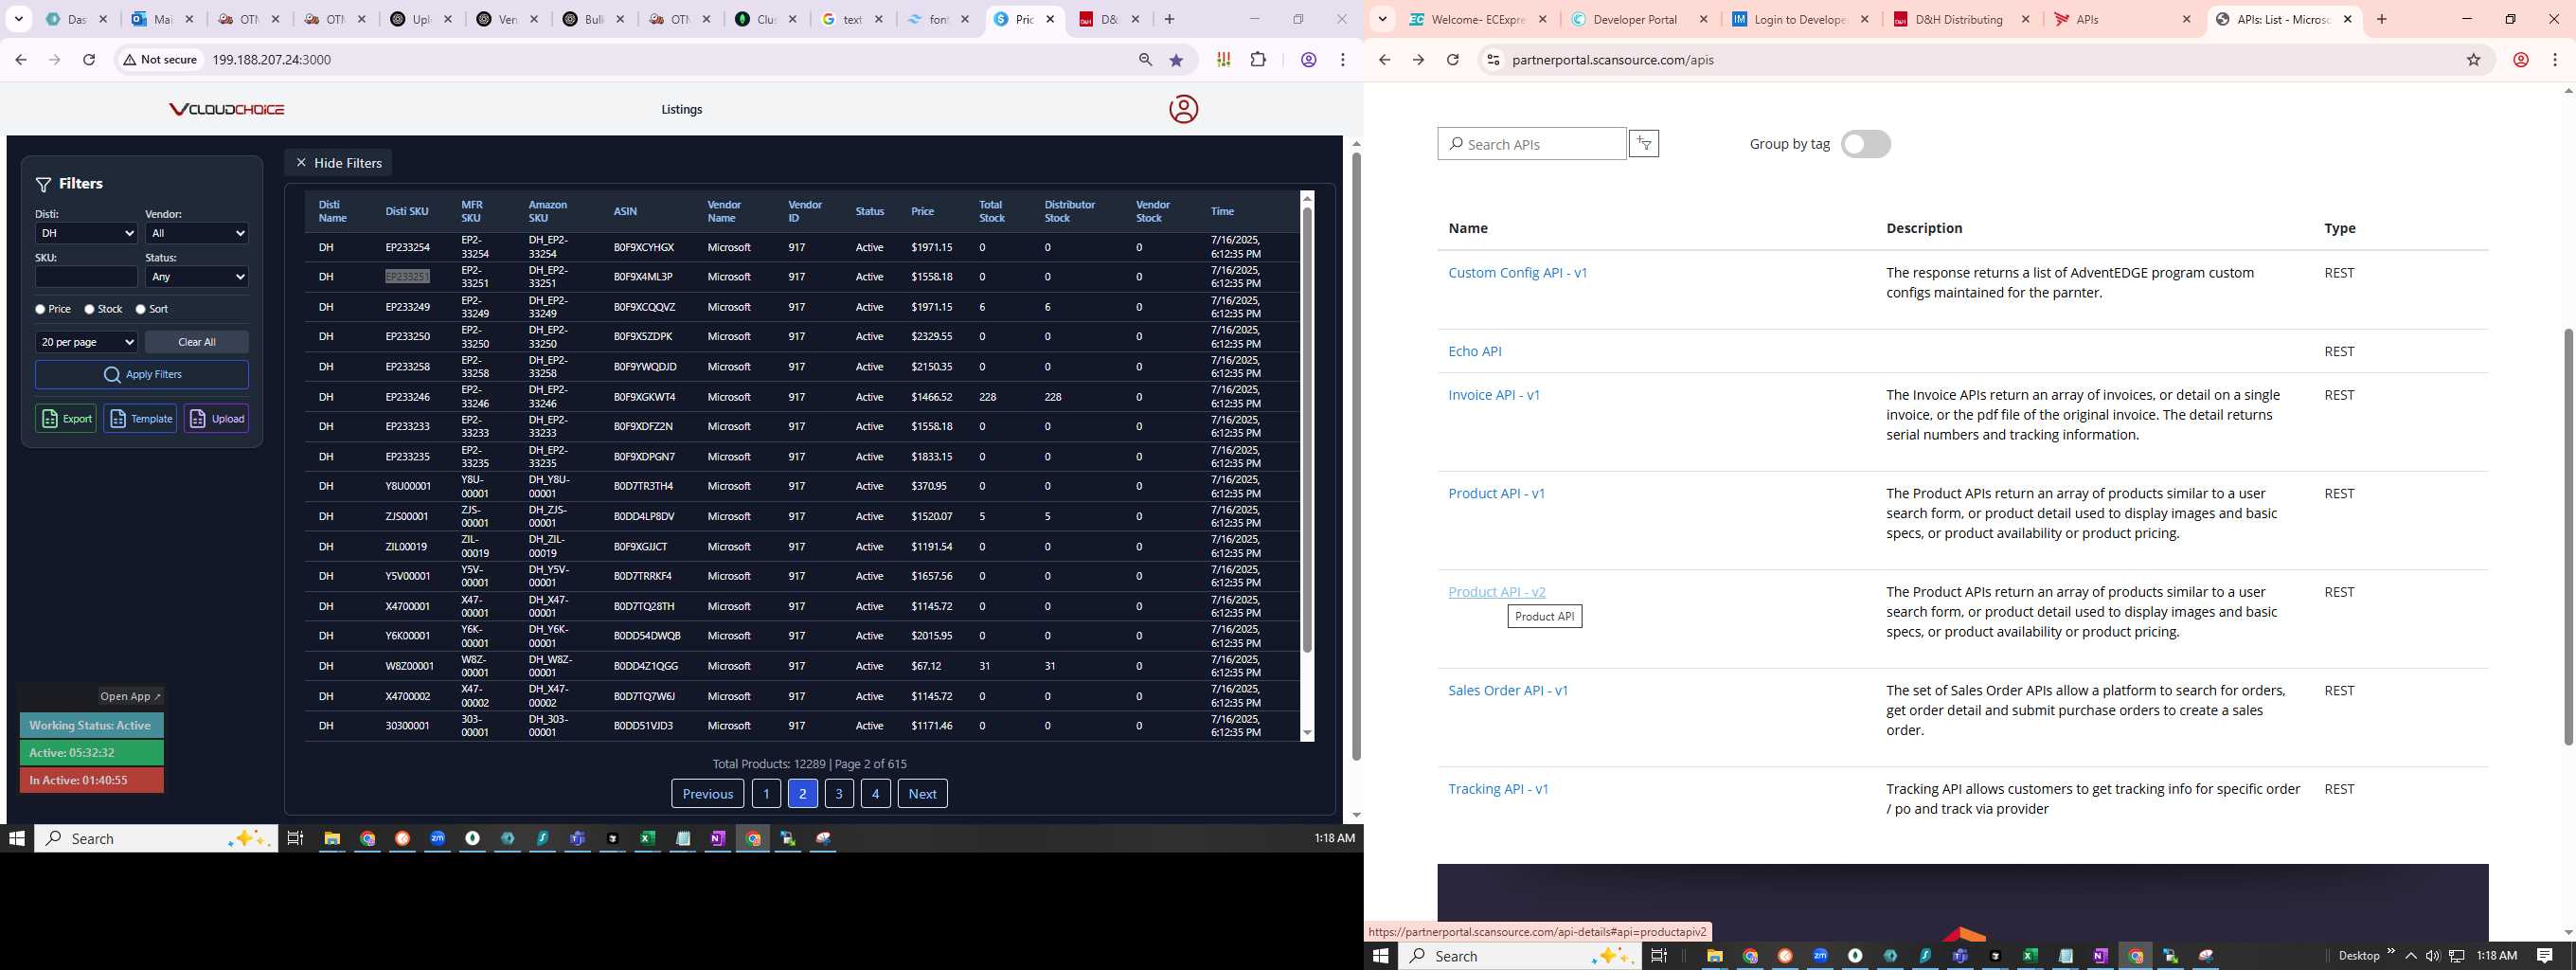
Task: Open Zoom from taskbar under CloudChoice window
Action: point(437,838)
